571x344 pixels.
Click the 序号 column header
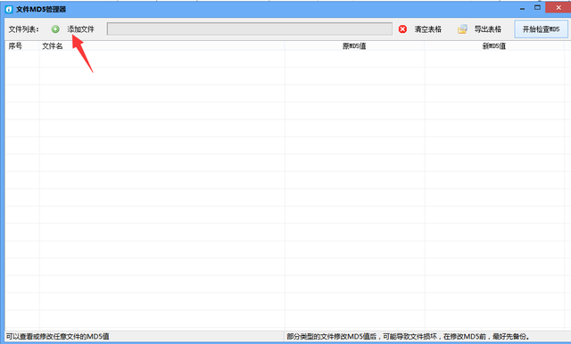point(22,45)
